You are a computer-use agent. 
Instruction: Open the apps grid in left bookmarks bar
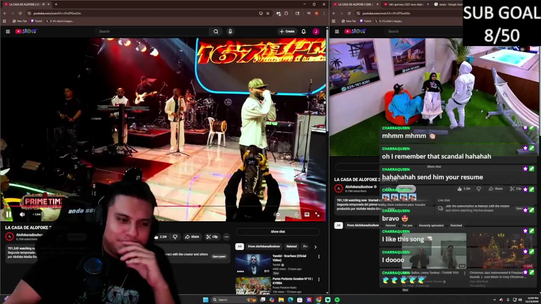point(5,21)
